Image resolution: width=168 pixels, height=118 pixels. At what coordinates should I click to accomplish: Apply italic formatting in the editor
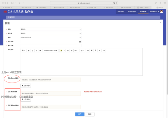[36, 51]
